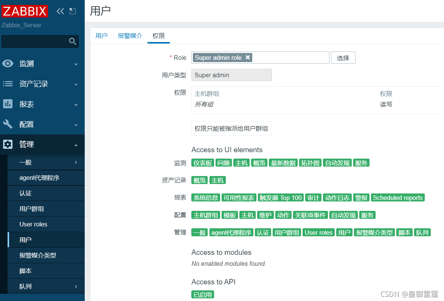Collapse the sidebar with the double-chevron icon
This screenshot has width=444, height=301.
(x=60, y=11)
